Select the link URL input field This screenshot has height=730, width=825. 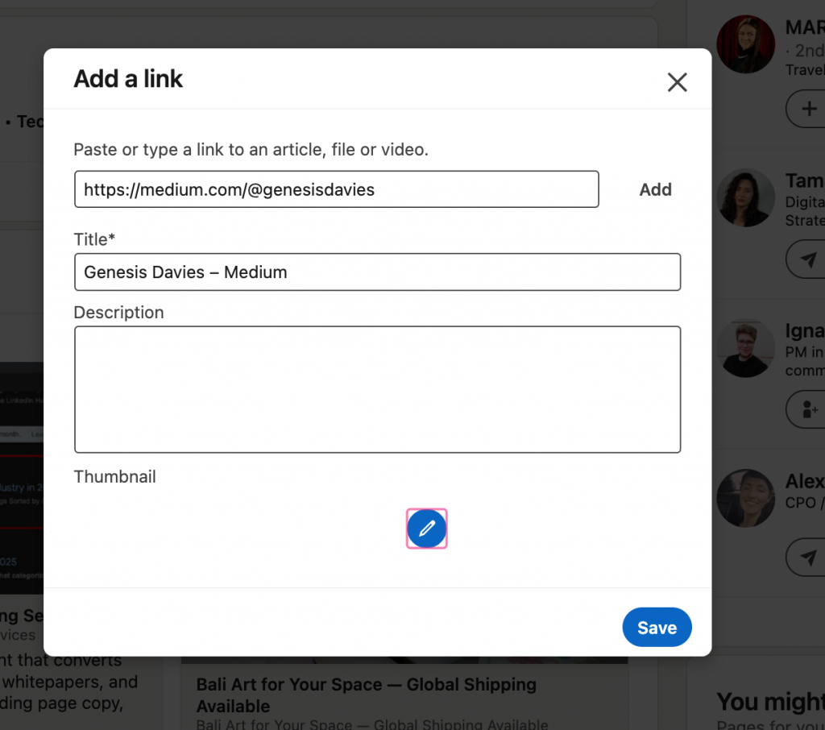pos(337,189)
